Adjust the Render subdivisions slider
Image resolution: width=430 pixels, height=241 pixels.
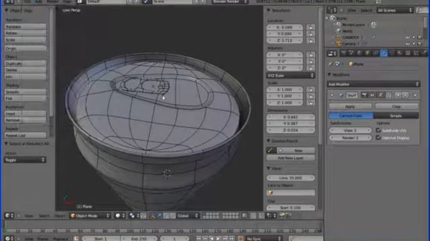(x=350, y=138)
